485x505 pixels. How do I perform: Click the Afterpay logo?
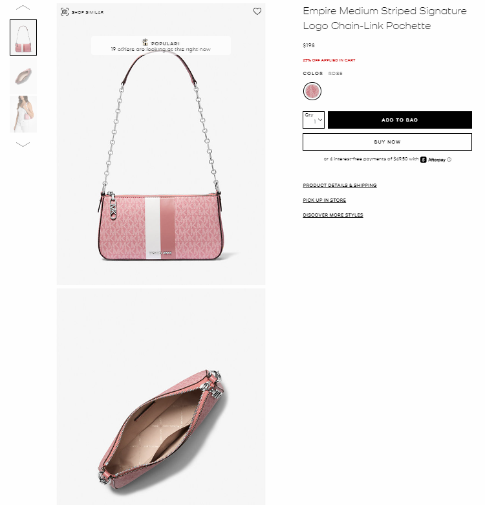pyautogui.click(x=433, y=160)
